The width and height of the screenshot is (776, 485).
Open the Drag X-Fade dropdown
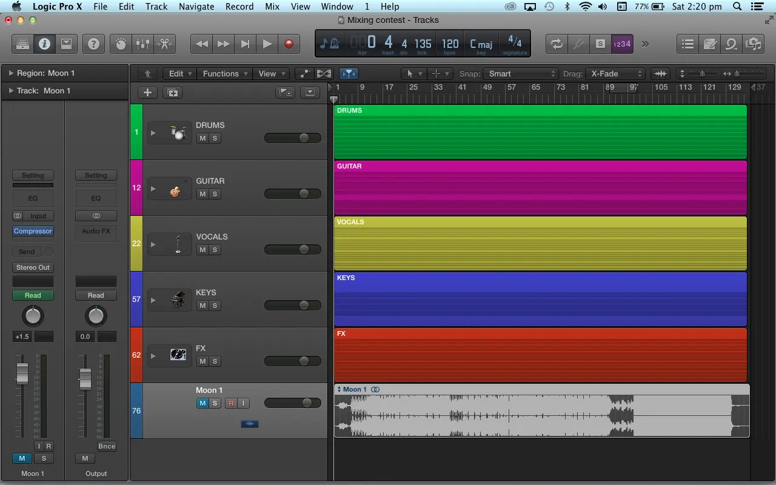tap(616, 73)
